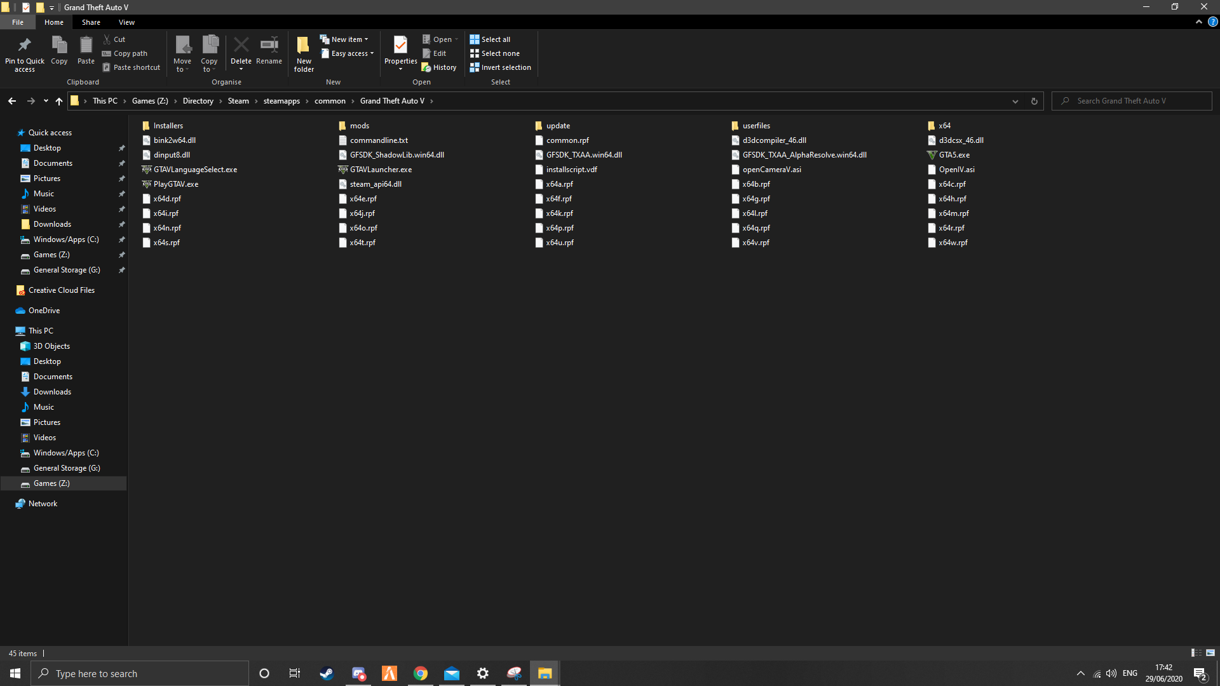This screenshot has width=1220, height=686.
Task: Open the File menu
Action: click(18, 22)
